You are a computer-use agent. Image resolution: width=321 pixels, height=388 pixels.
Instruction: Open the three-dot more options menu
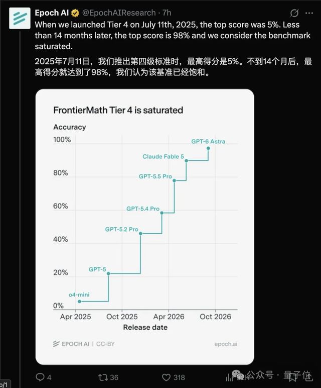point(309,13)
